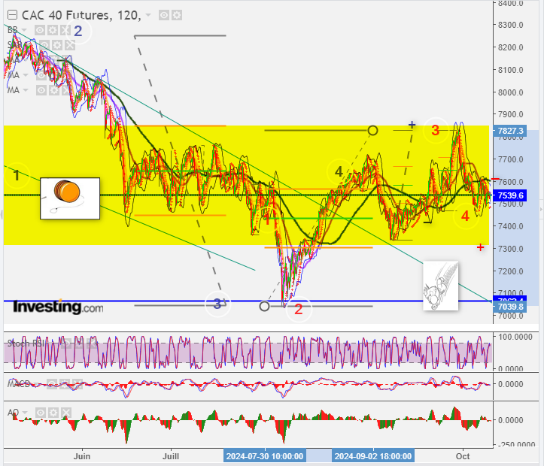This screenshot has height=466, width=544.
Task: Select the blue wave label 3 near bottom line
Action: tap(217, 304)
